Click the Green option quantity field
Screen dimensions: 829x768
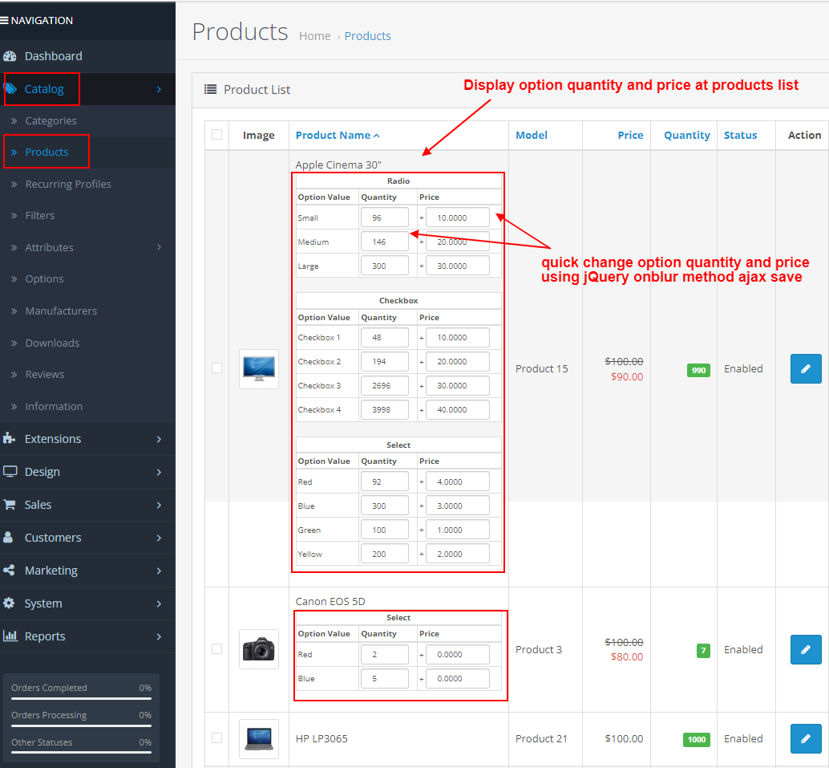[384, 530]
